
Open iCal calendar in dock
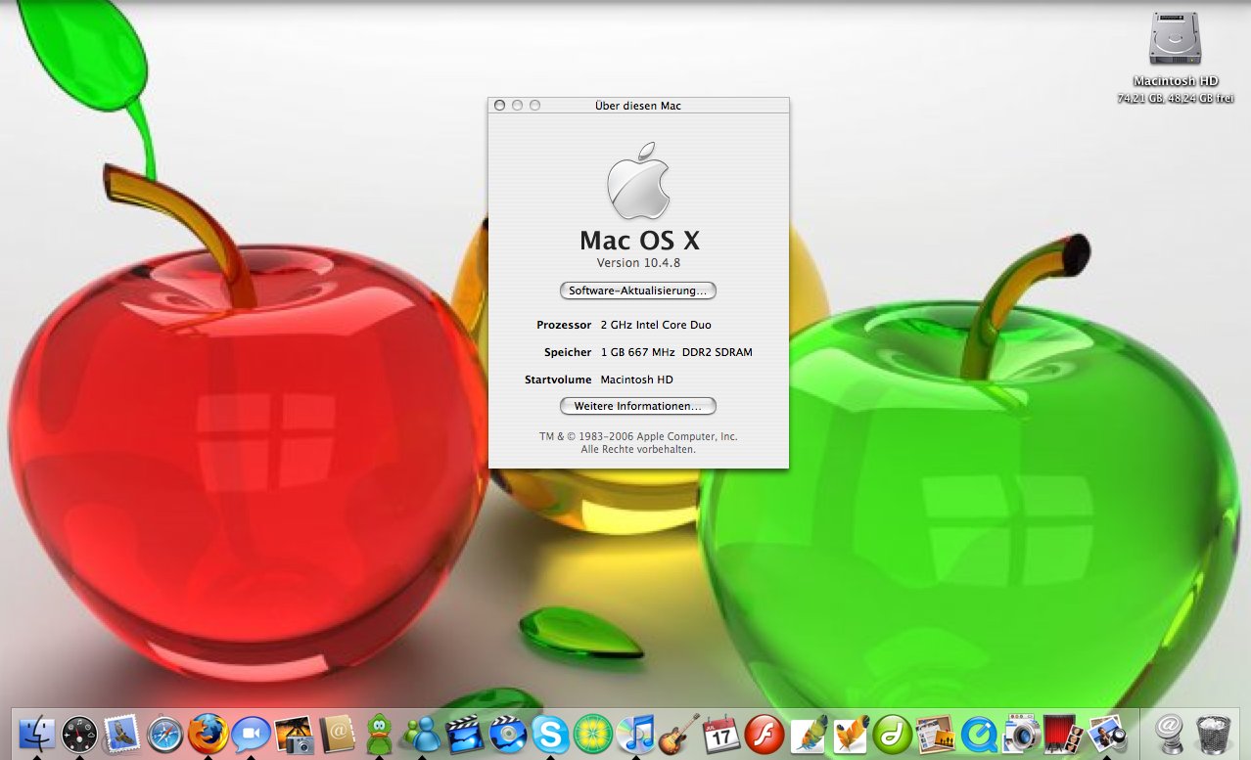(x=721, y=733)
